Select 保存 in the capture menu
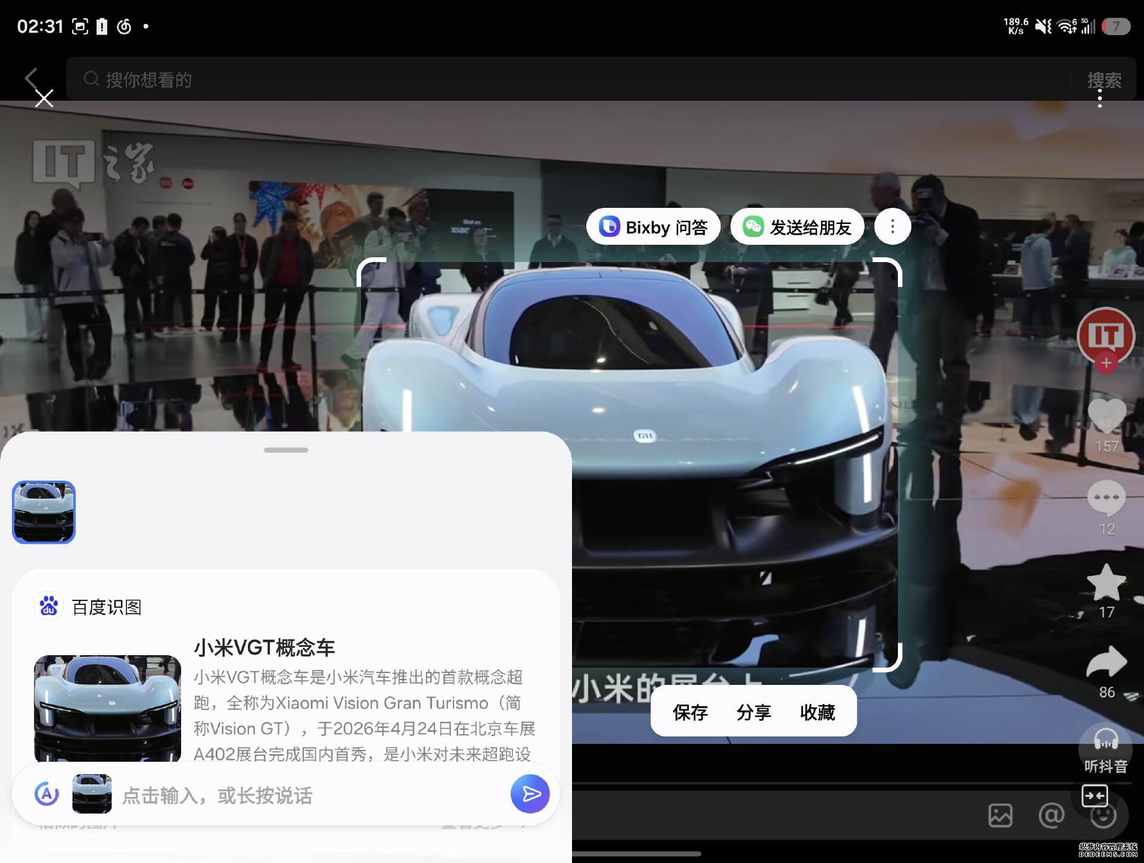 [x=690, y=712]
